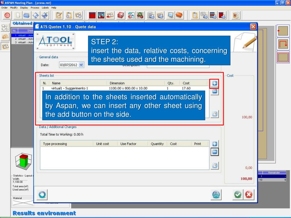291x218 pixels.
Task: Select layout row 3 virtual1 in background list
Action: (x=22, y=43)
